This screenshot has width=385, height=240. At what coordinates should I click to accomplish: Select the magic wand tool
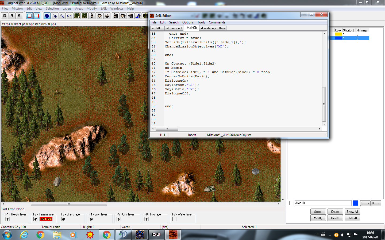pyautogui.click(x=62, y=16)
